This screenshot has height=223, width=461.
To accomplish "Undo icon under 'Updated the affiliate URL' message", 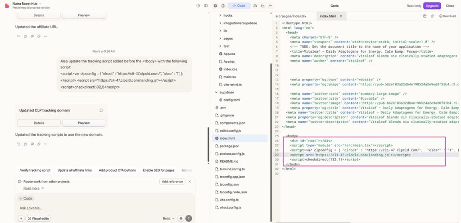I will click(x=19, y=36).
